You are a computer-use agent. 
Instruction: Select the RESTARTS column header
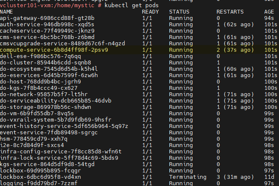(x=230, y=12)
